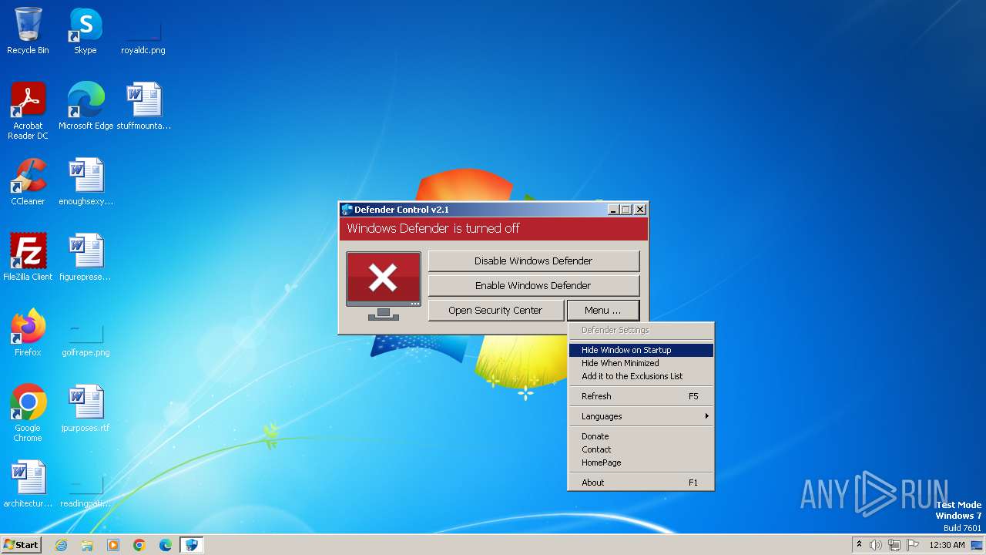The image size is (986, 555).
Task: Open the Start menu
Action: (x=22, y=545)
